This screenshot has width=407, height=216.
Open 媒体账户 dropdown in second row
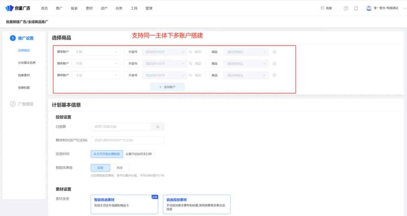[x=96, y=64]
